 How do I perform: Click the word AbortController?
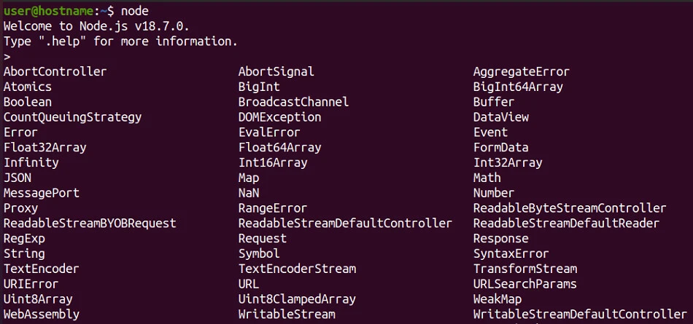55,71
